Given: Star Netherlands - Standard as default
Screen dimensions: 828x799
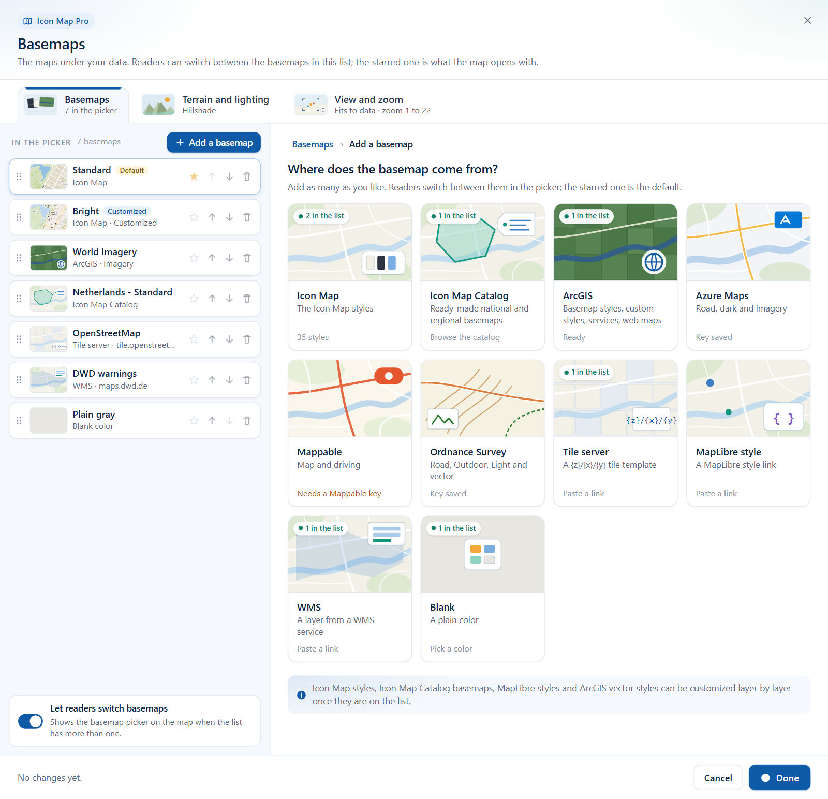Looking at the screenshot, I should pos(194,299).
